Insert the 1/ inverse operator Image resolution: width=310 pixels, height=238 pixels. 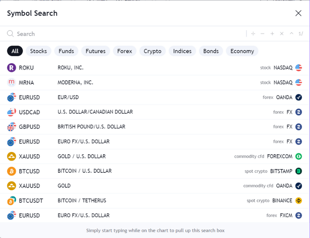click(301, 34)
